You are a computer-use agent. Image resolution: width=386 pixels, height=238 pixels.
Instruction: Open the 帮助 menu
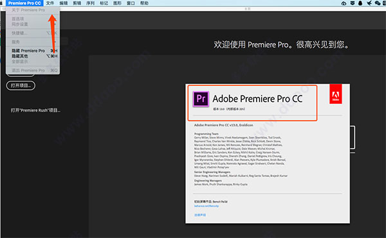point(144,3)
